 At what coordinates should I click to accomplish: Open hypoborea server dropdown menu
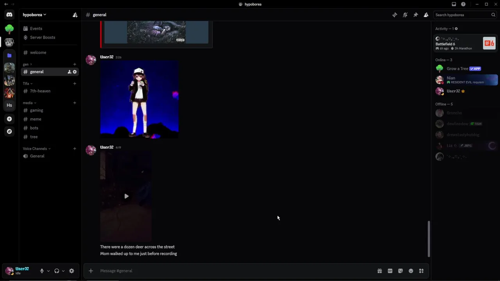point(34,15)
